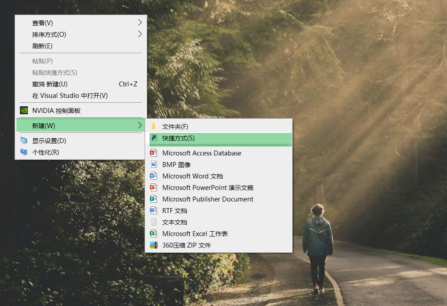The height and width of the screenshot is (306, 447).
Task: Click the BMP 图像 icon
Action: click(153, 164)
